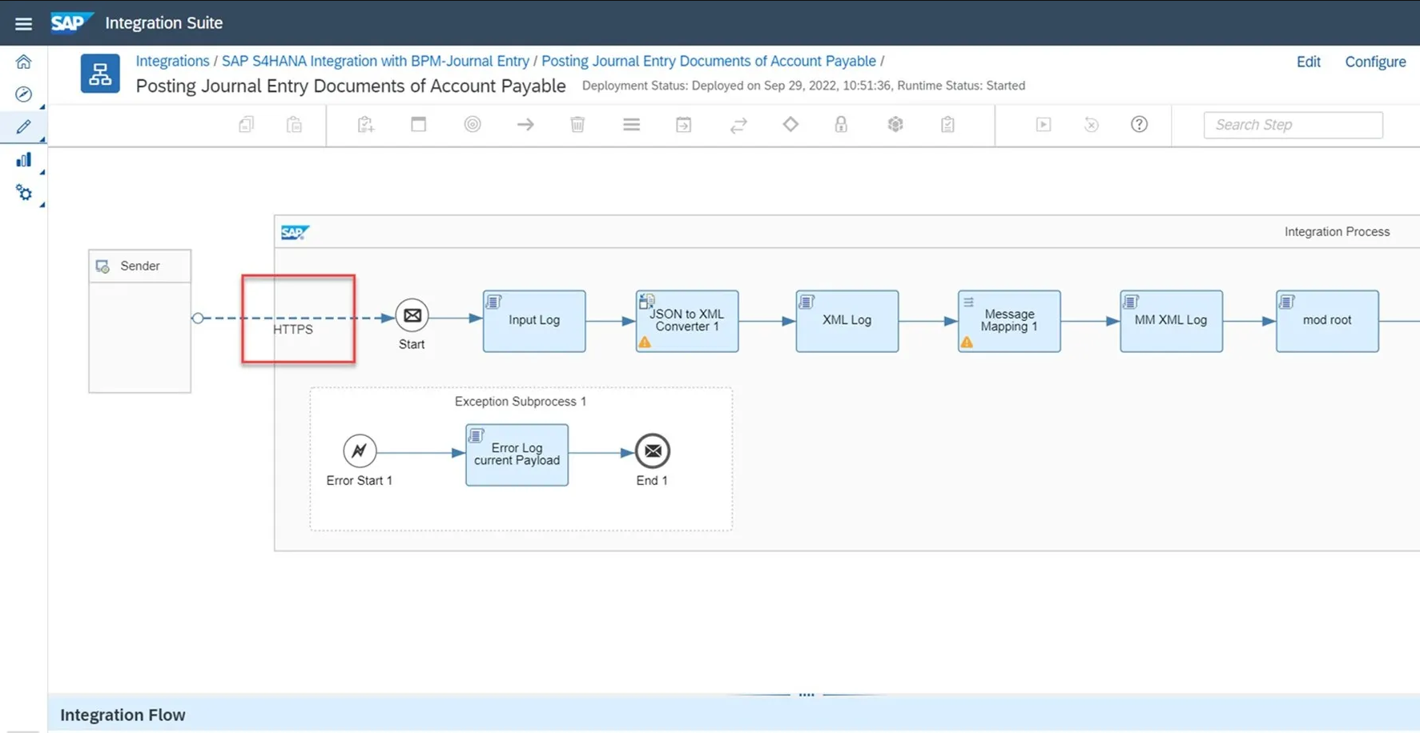Viewport: 1420px width, 733px height.
Task: Open the Integrations breadcrumb link
Action: (x=172, y=61)
